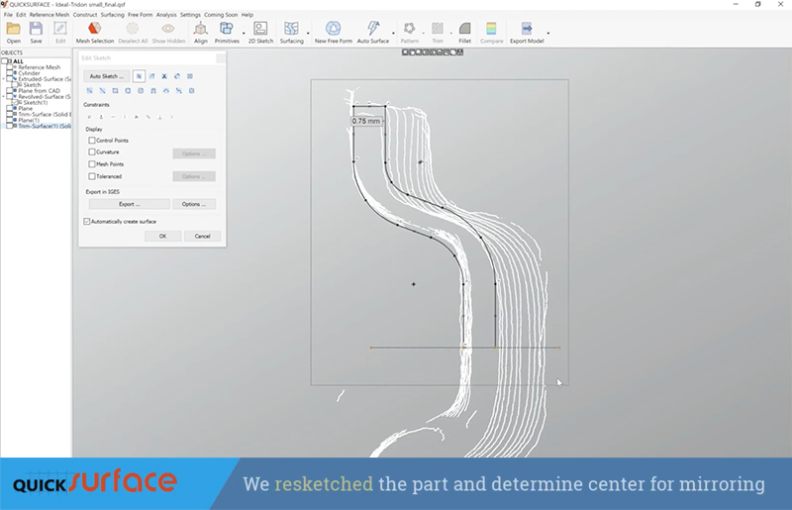The width and height of the screenshot is (792, 510).
Task: Run Auto Surface tool
Action: pos(372,32)
